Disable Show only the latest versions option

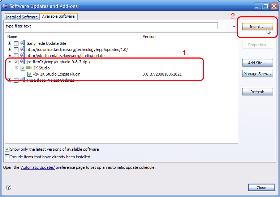coord(7,149)
